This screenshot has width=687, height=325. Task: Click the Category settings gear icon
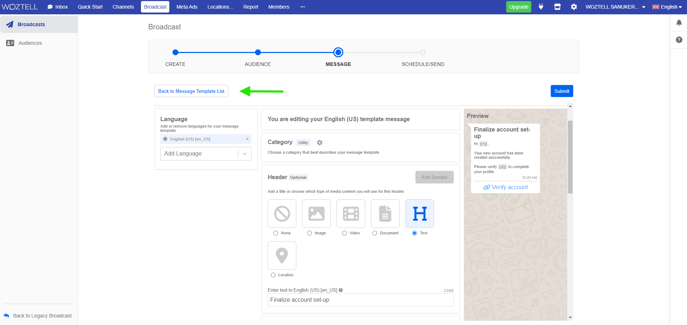point(320,143)
